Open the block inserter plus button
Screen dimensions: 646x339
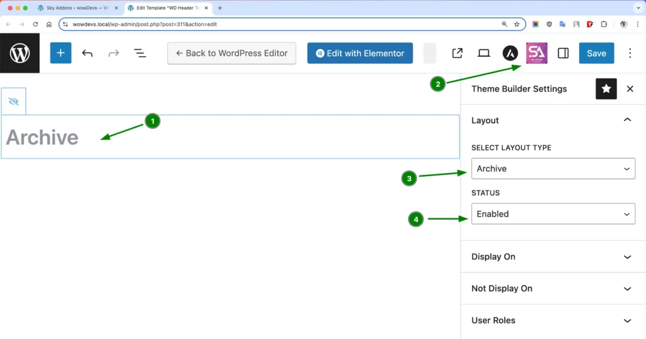click(x=61, y=53)
